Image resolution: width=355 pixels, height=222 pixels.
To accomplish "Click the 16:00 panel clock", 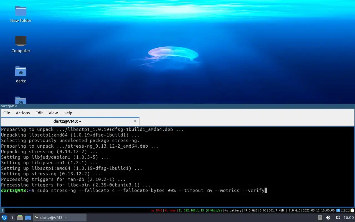I will tap(349, 218).
